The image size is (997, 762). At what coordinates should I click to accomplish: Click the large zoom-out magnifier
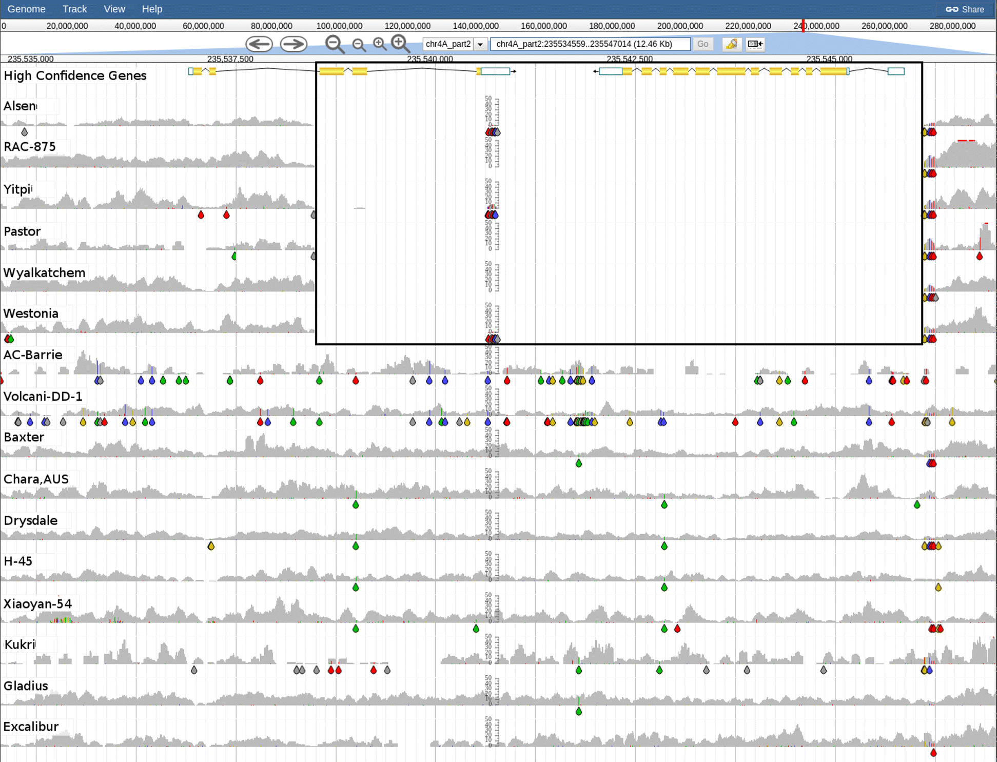point(335,45)
